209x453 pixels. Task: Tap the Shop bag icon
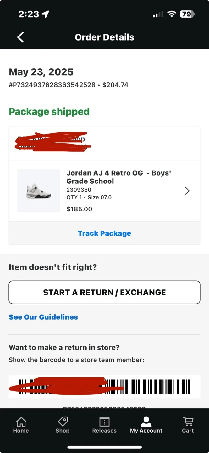tap(63, 421)
